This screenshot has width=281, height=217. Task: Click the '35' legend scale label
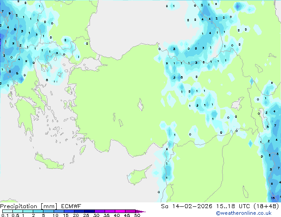coord(106,215)
